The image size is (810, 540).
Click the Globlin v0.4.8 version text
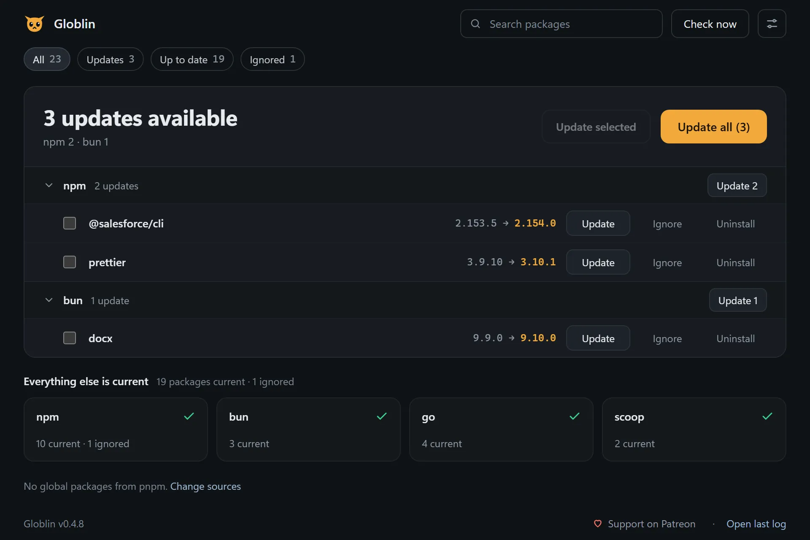click(x=54, y=524)
